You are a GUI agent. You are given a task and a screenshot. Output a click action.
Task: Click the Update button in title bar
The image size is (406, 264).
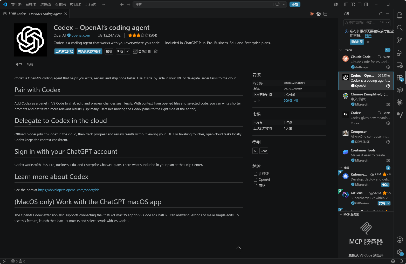[x=295, y=4]
